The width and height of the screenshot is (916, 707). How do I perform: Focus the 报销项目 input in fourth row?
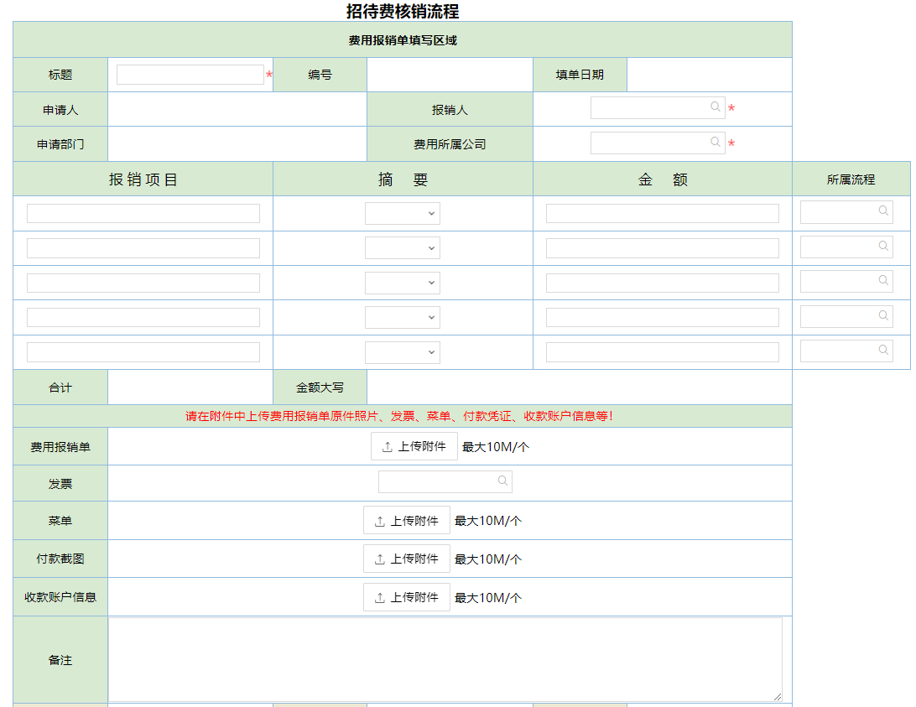point(143,317)
